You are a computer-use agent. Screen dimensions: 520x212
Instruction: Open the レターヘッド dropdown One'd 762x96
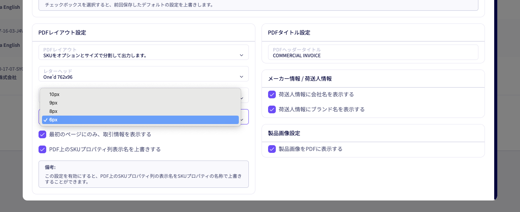click(x=143, y=74)
